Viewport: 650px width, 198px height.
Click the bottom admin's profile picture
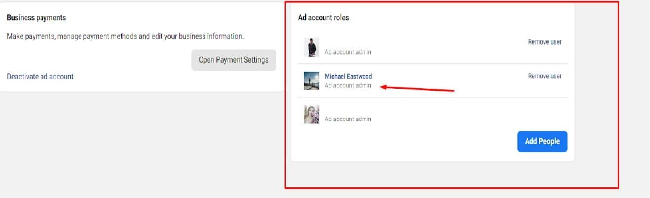(311, 115)
